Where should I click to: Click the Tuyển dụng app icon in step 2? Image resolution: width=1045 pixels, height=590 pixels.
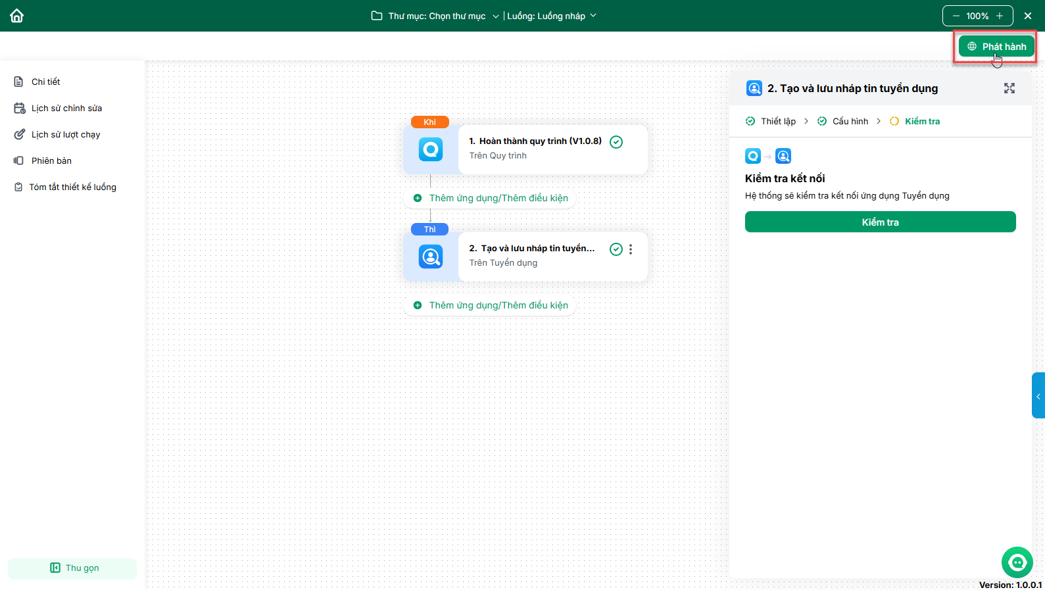click(x=431, y=257)
